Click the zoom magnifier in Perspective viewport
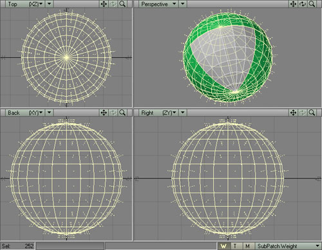 coord(312,4)
